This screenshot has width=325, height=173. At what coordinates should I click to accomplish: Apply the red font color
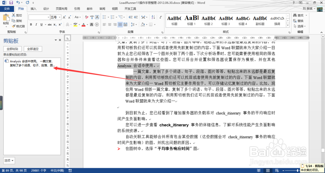pyautogui.click(x=84, y=24)
